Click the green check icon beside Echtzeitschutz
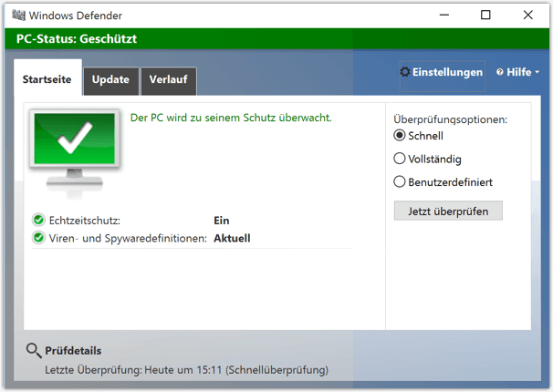The width and height of the screenshot is (553, 392). [38, 220]
